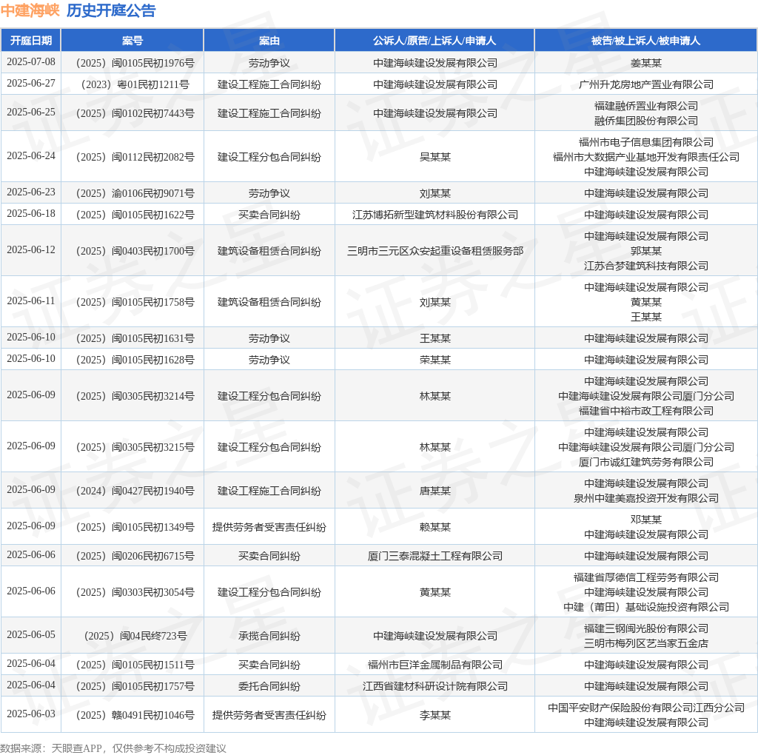Screen dimensions: 758x755
Task: Click the 案号 column header
Action: coord(132,41)
